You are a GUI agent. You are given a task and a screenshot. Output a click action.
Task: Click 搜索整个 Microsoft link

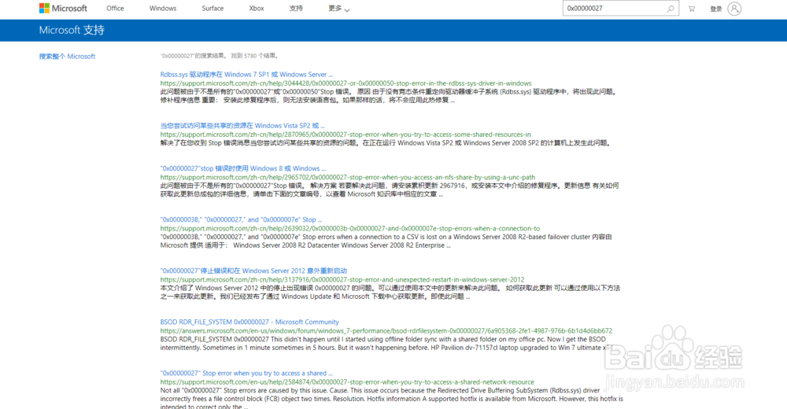click(67, 56)
